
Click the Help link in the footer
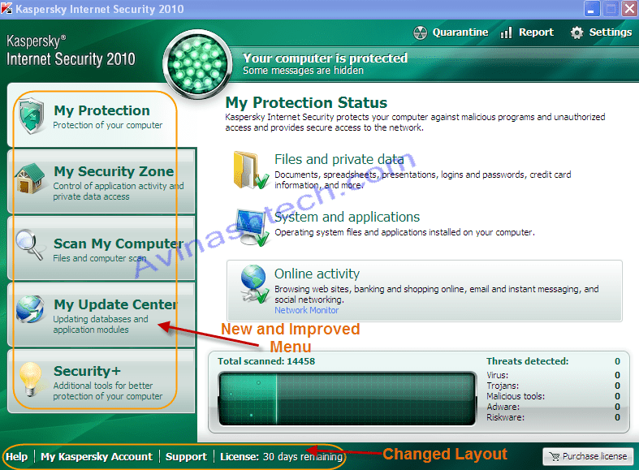click(17, 456)
